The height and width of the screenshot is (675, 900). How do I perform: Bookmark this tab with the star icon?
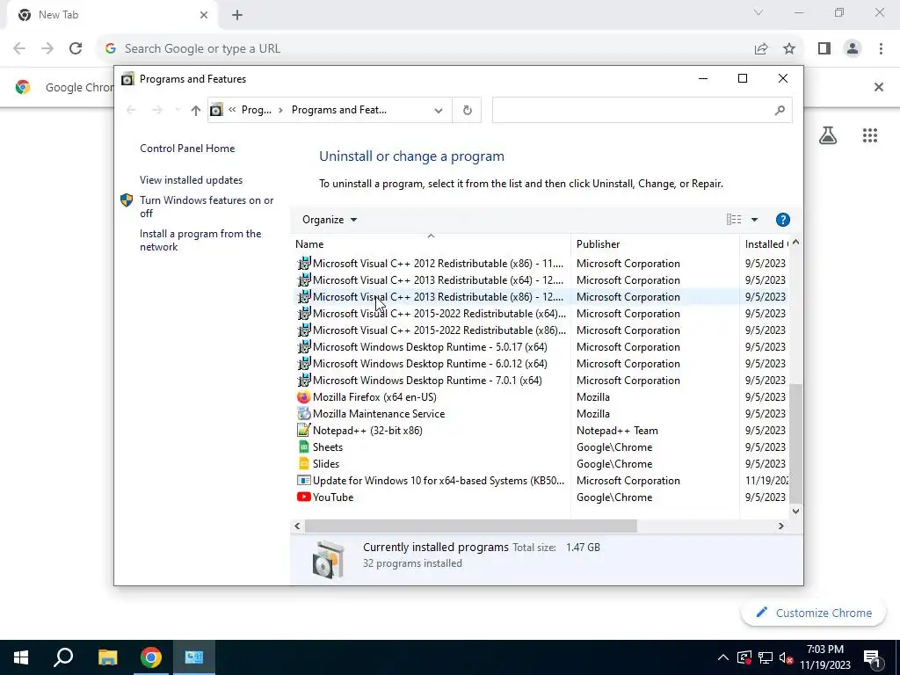[789, 49]
